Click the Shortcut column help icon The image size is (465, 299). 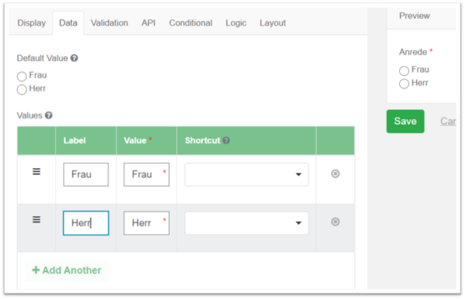click(x=226, y=140)
